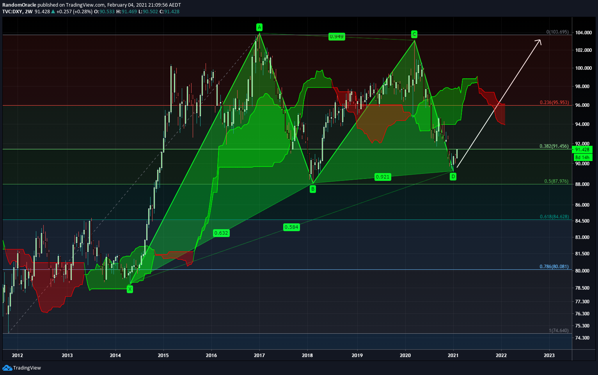Image resolution: width=598 pixels, height=375 pixels.
Task: Select harmonic pattern point C label
Action: click(414, 34)
